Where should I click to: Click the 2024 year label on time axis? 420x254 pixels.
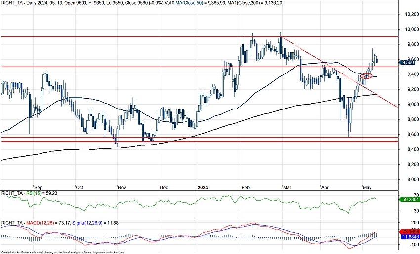pyautogui.click(x=203, y=188)
